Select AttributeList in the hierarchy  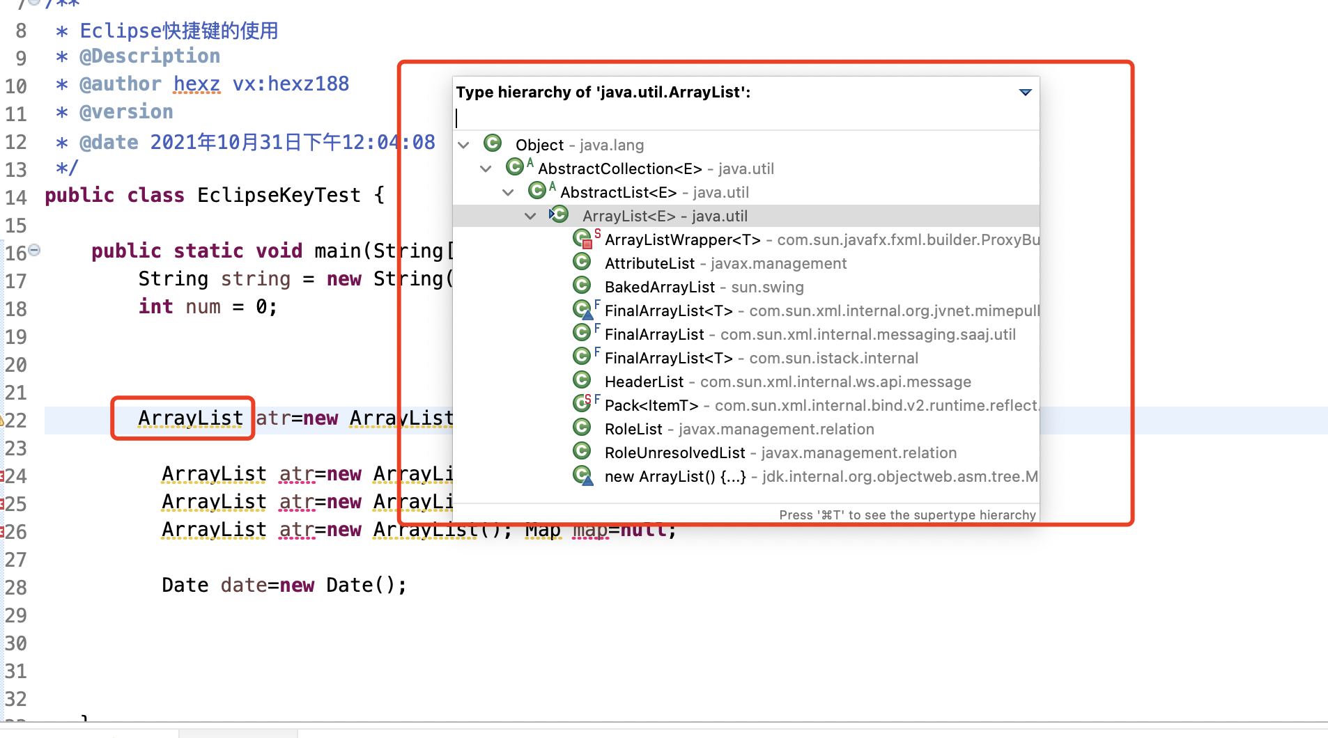pyautogui.click(x=649, y=263)
